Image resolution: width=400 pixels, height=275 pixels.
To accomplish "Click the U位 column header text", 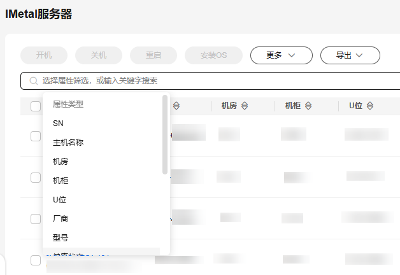I will coord(355,106).
